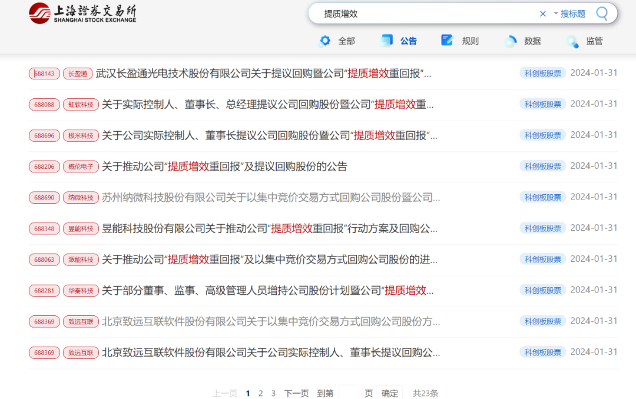This screenshot has width=636, height=399.
Task: Click stock code tag 688063
Action: [44, 260]
